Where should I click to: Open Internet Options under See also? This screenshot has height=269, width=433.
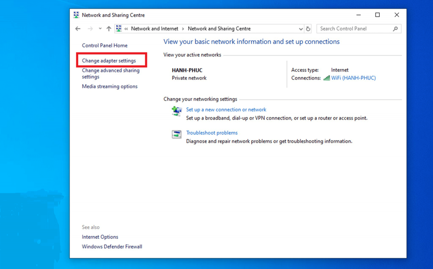tap(100, 237)
